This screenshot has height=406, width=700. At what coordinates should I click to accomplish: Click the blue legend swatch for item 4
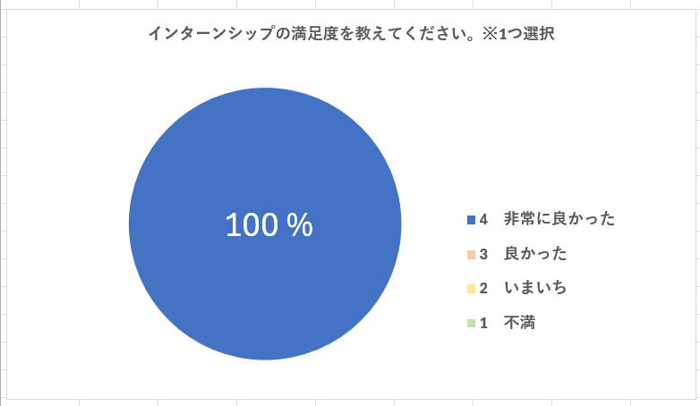tap(471, 219)
